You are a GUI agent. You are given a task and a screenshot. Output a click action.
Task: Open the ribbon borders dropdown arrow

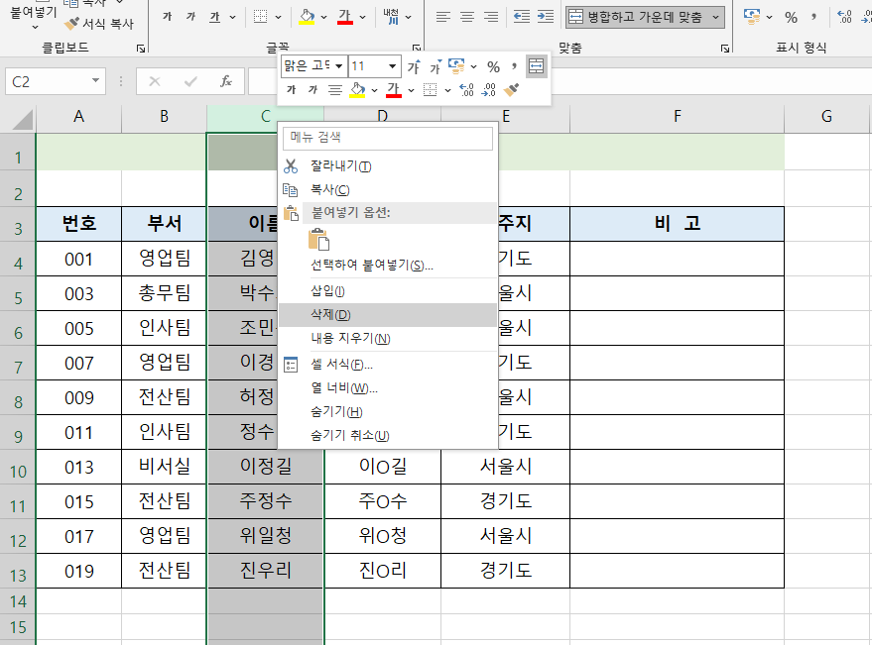[278, 17]
